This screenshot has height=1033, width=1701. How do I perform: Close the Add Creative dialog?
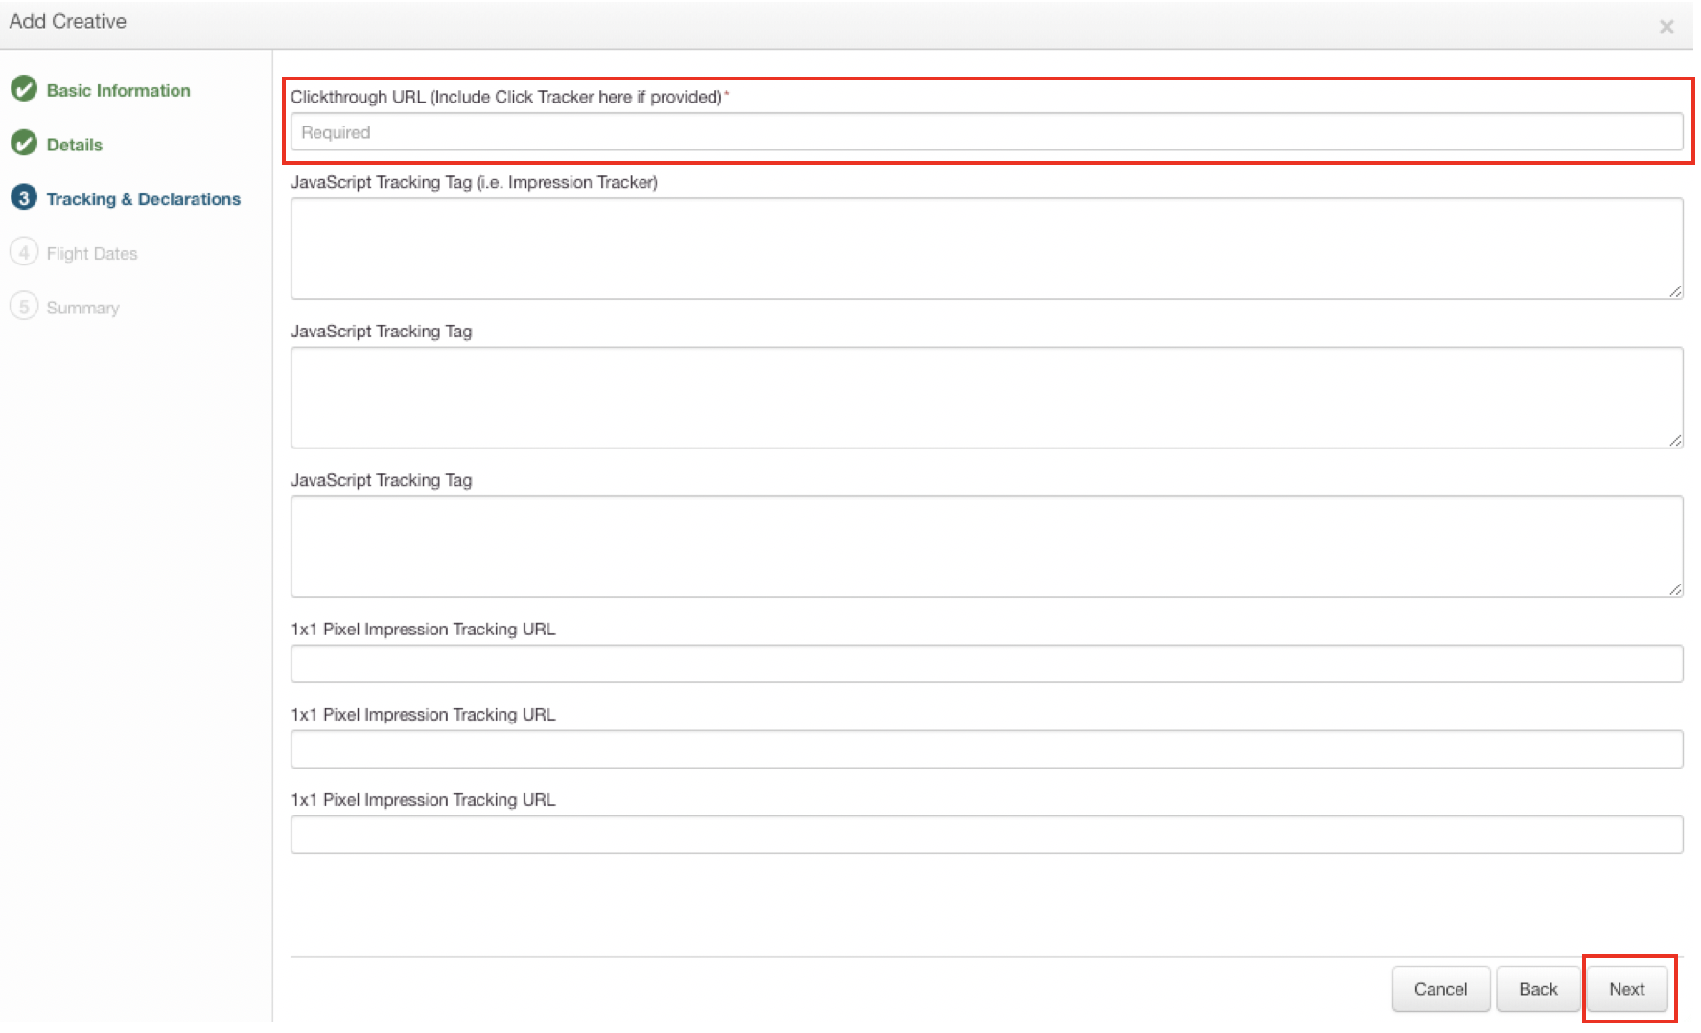click(1666, 27)
